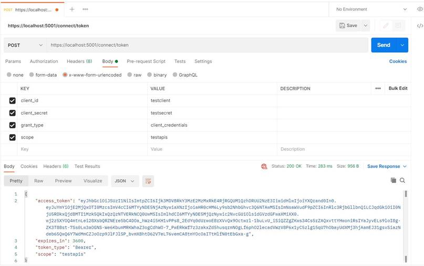Expand the Send button dropdown arrow
This screenshot has height=266, width=424.
402,45
